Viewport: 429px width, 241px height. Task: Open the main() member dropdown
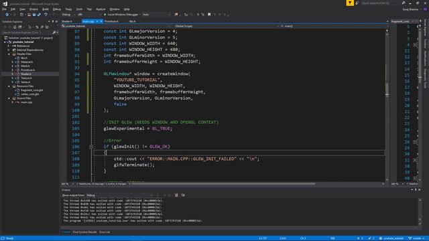tap(333, 26)
